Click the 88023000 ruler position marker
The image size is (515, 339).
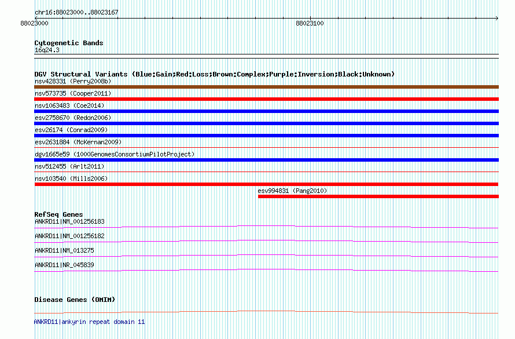coord(35,23)
